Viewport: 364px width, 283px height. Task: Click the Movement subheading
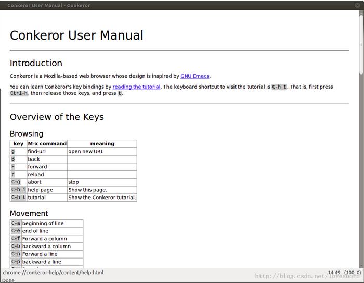coord(29,213)
